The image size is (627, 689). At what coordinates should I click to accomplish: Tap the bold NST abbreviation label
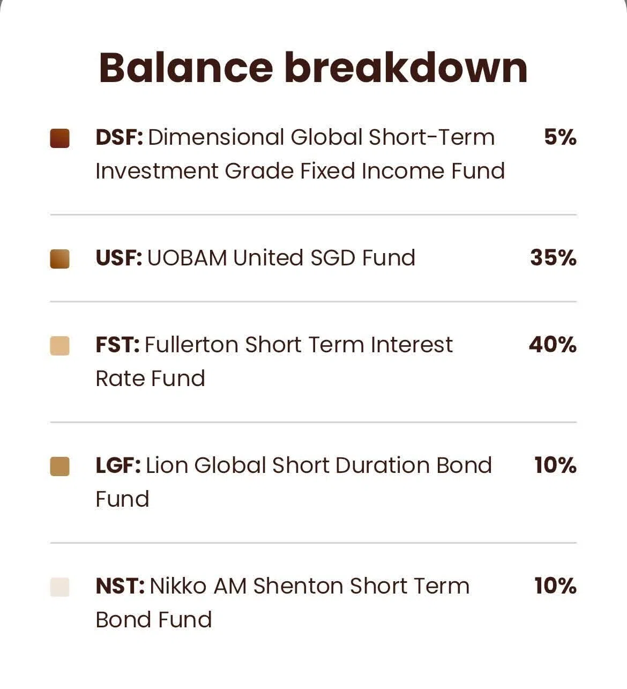click(120, 586)
